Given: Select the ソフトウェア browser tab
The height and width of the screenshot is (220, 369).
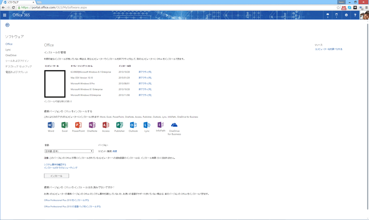Looking at the screenshot, I should tap(18, 2).
